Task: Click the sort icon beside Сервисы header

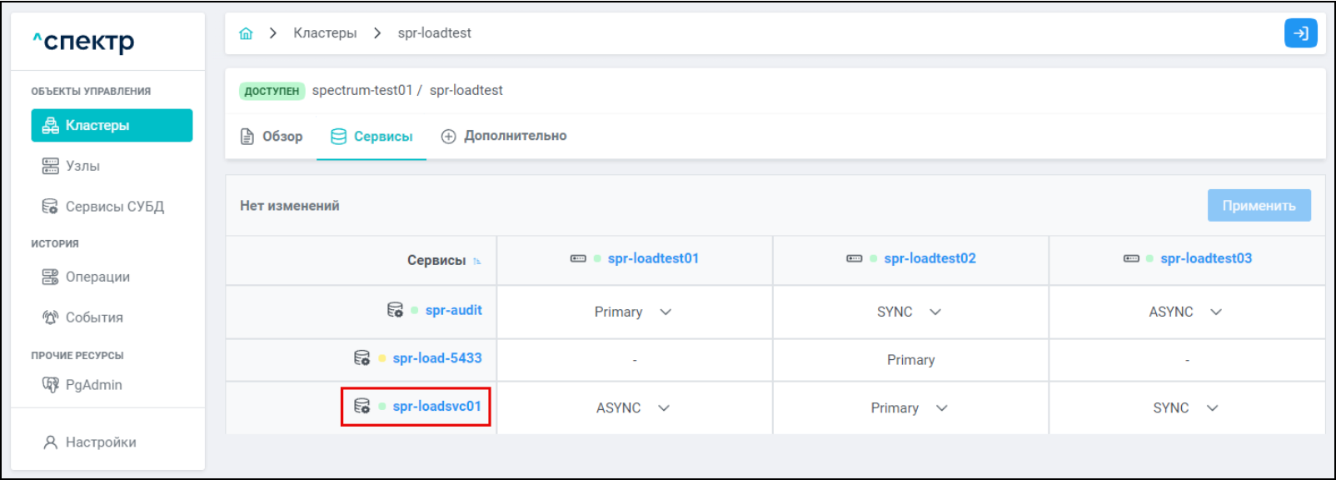Action: pos(477,262)
